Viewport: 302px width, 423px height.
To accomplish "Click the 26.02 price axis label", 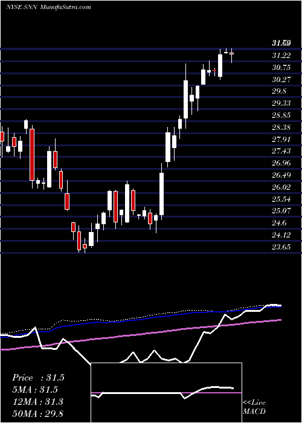I will (x=281, y=187).
